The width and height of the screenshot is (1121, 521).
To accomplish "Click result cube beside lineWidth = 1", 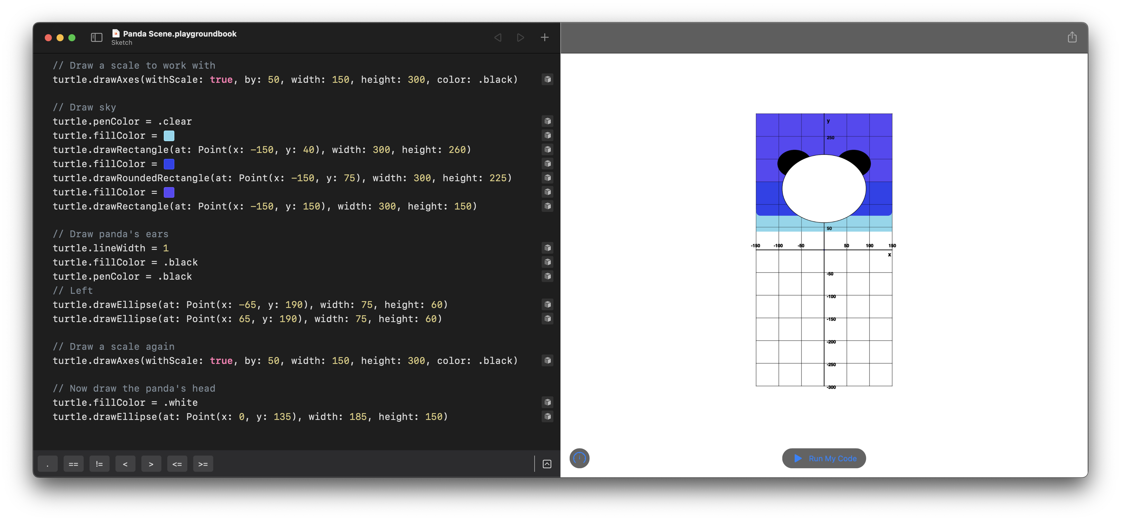I will 548,248.
